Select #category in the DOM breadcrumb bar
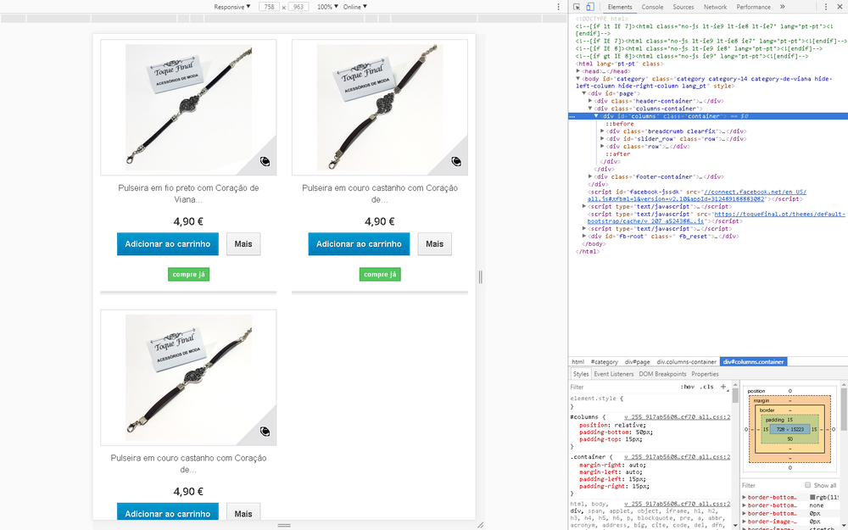848x530 pixels. tap(604, 362)
